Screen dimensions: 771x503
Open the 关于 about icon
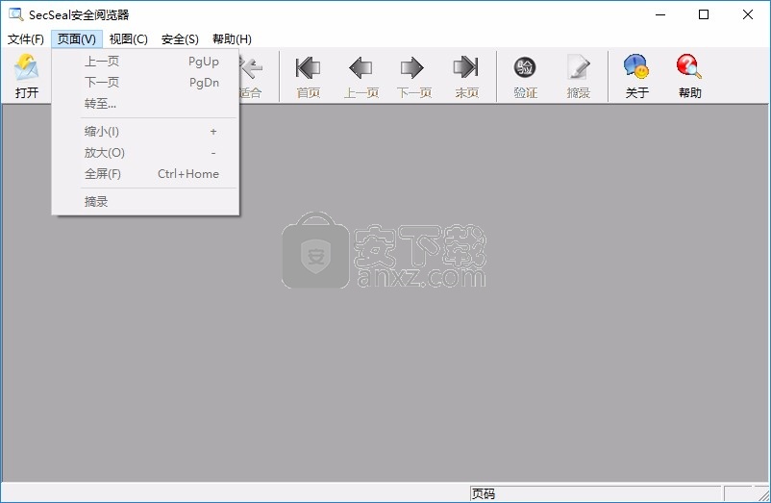click(636, 67)
